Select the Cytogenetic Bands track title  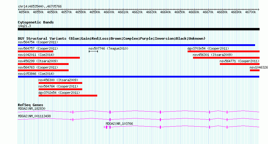[x=36, y=22]
